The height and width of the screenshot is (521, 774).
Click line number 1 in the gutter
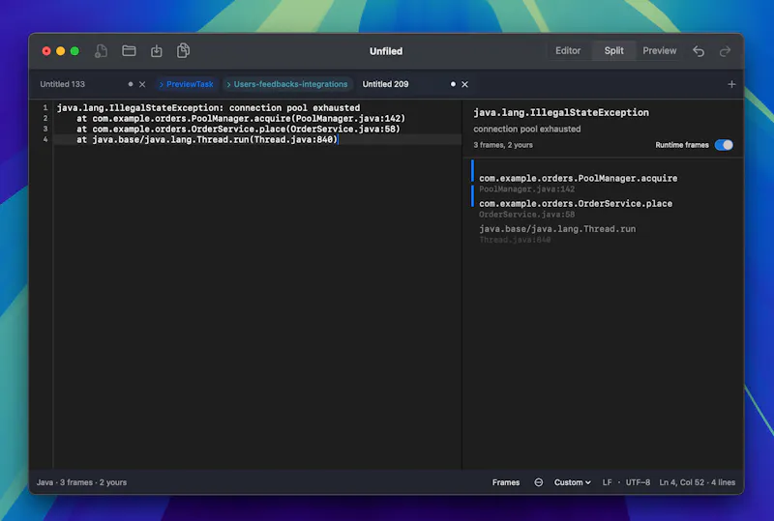(45, 107)
